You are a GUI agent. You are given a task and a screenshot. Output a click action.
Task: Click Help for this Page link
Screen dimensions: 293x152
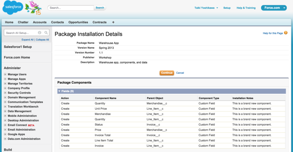point(273,33)
